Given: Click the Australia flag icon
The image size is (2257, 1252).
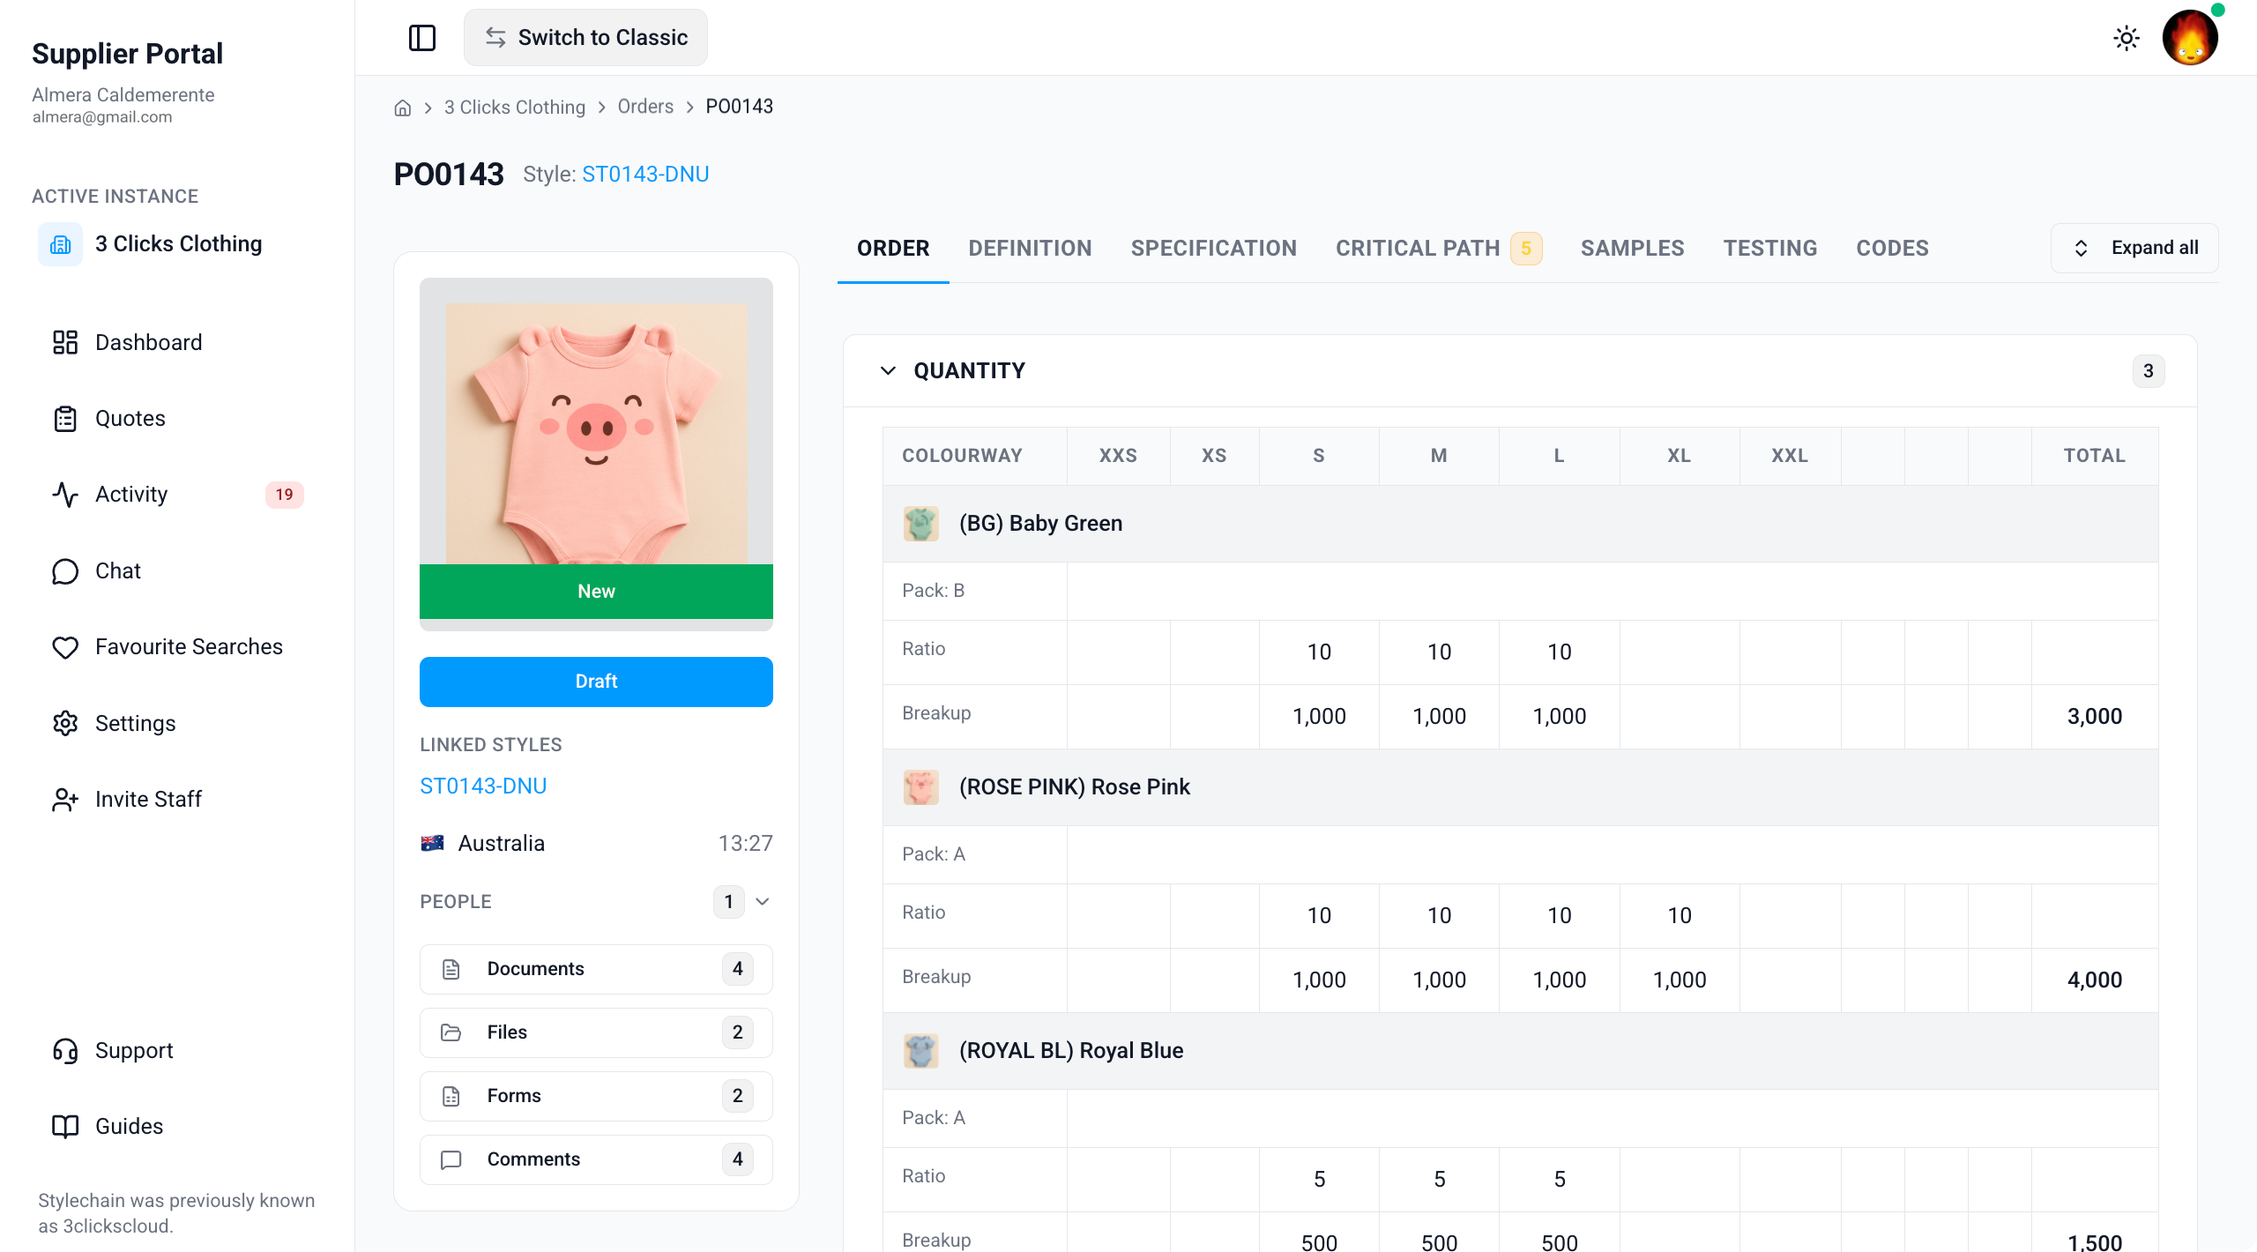Looking at the screenshot, I should (432, 844).
